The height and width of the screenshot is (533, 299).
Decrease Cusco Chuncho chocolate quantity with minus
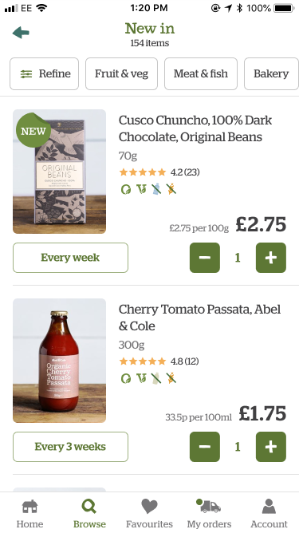[x=205, y=258]
